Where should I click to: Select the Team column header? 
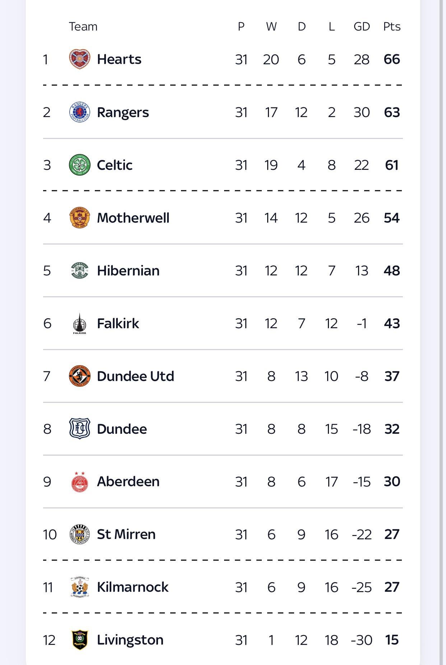pyautogui.click(x=83, y=27)
